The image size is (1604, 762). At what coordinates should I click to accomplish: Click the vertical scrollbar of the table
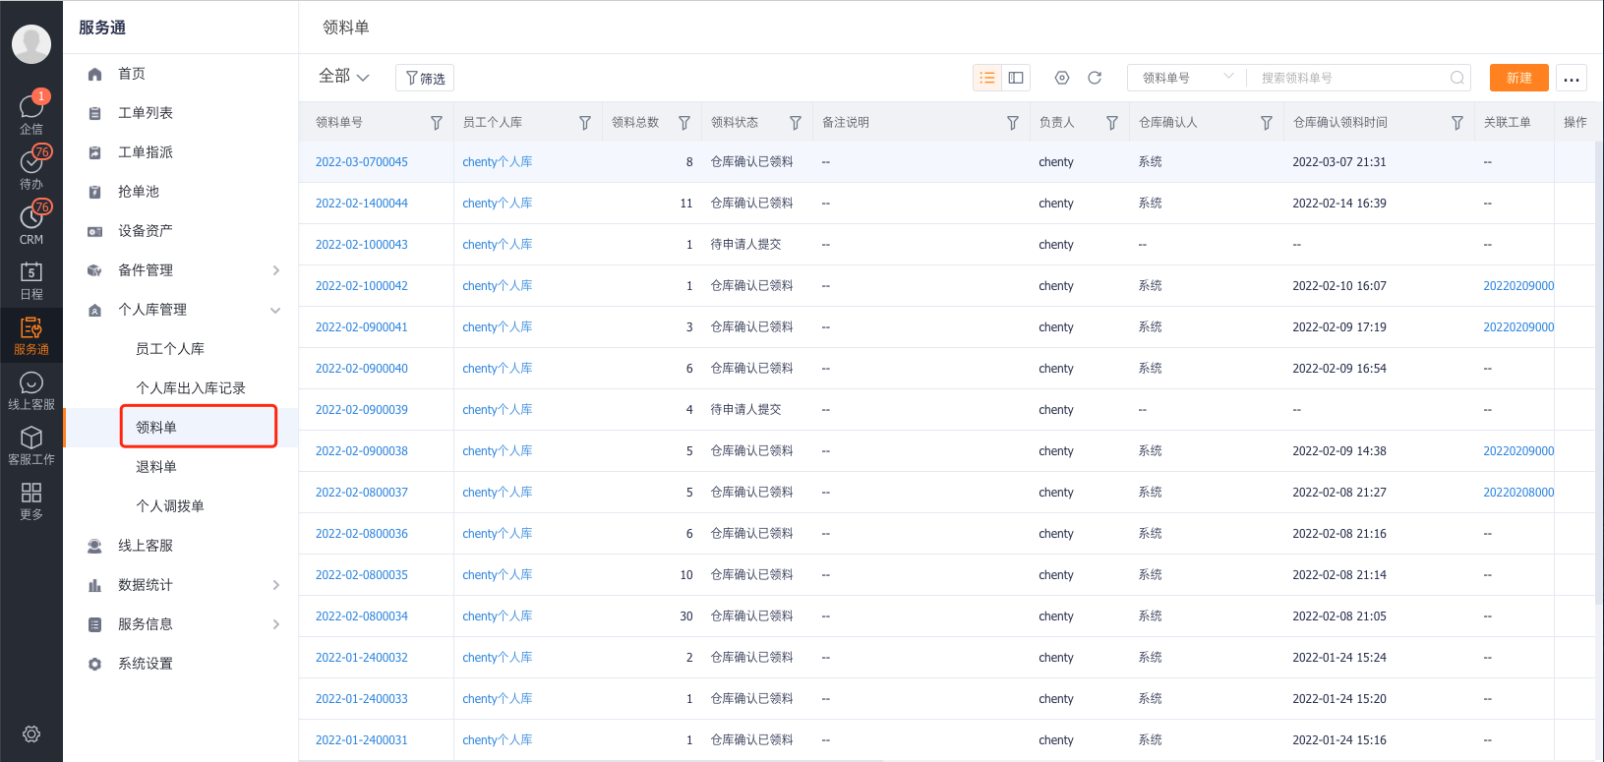coord(1598,374)
